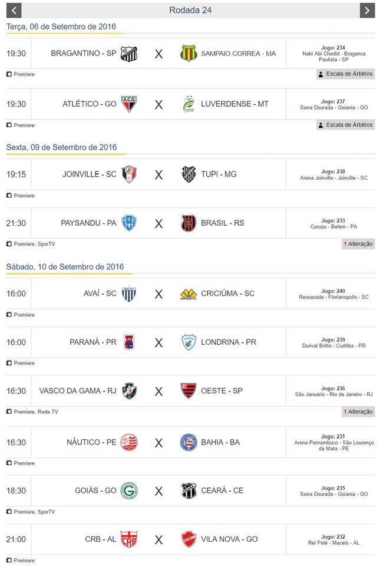This screenshot has height=570, width=383.
Task: Click the Paysandu club crest
Action: click(129, 223)
